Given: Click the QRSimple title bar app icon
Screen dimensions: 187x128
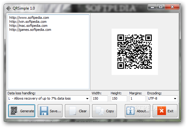Looking at the screenshot, I should pos(9,8).
